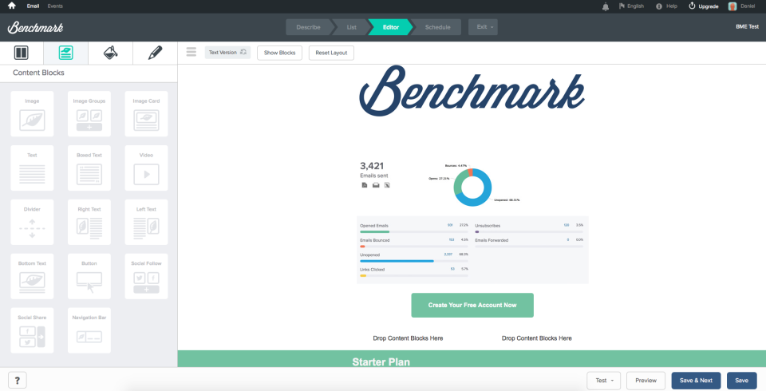Choose the Divider content block
The image size is (766, 391).
coord(32,223)
